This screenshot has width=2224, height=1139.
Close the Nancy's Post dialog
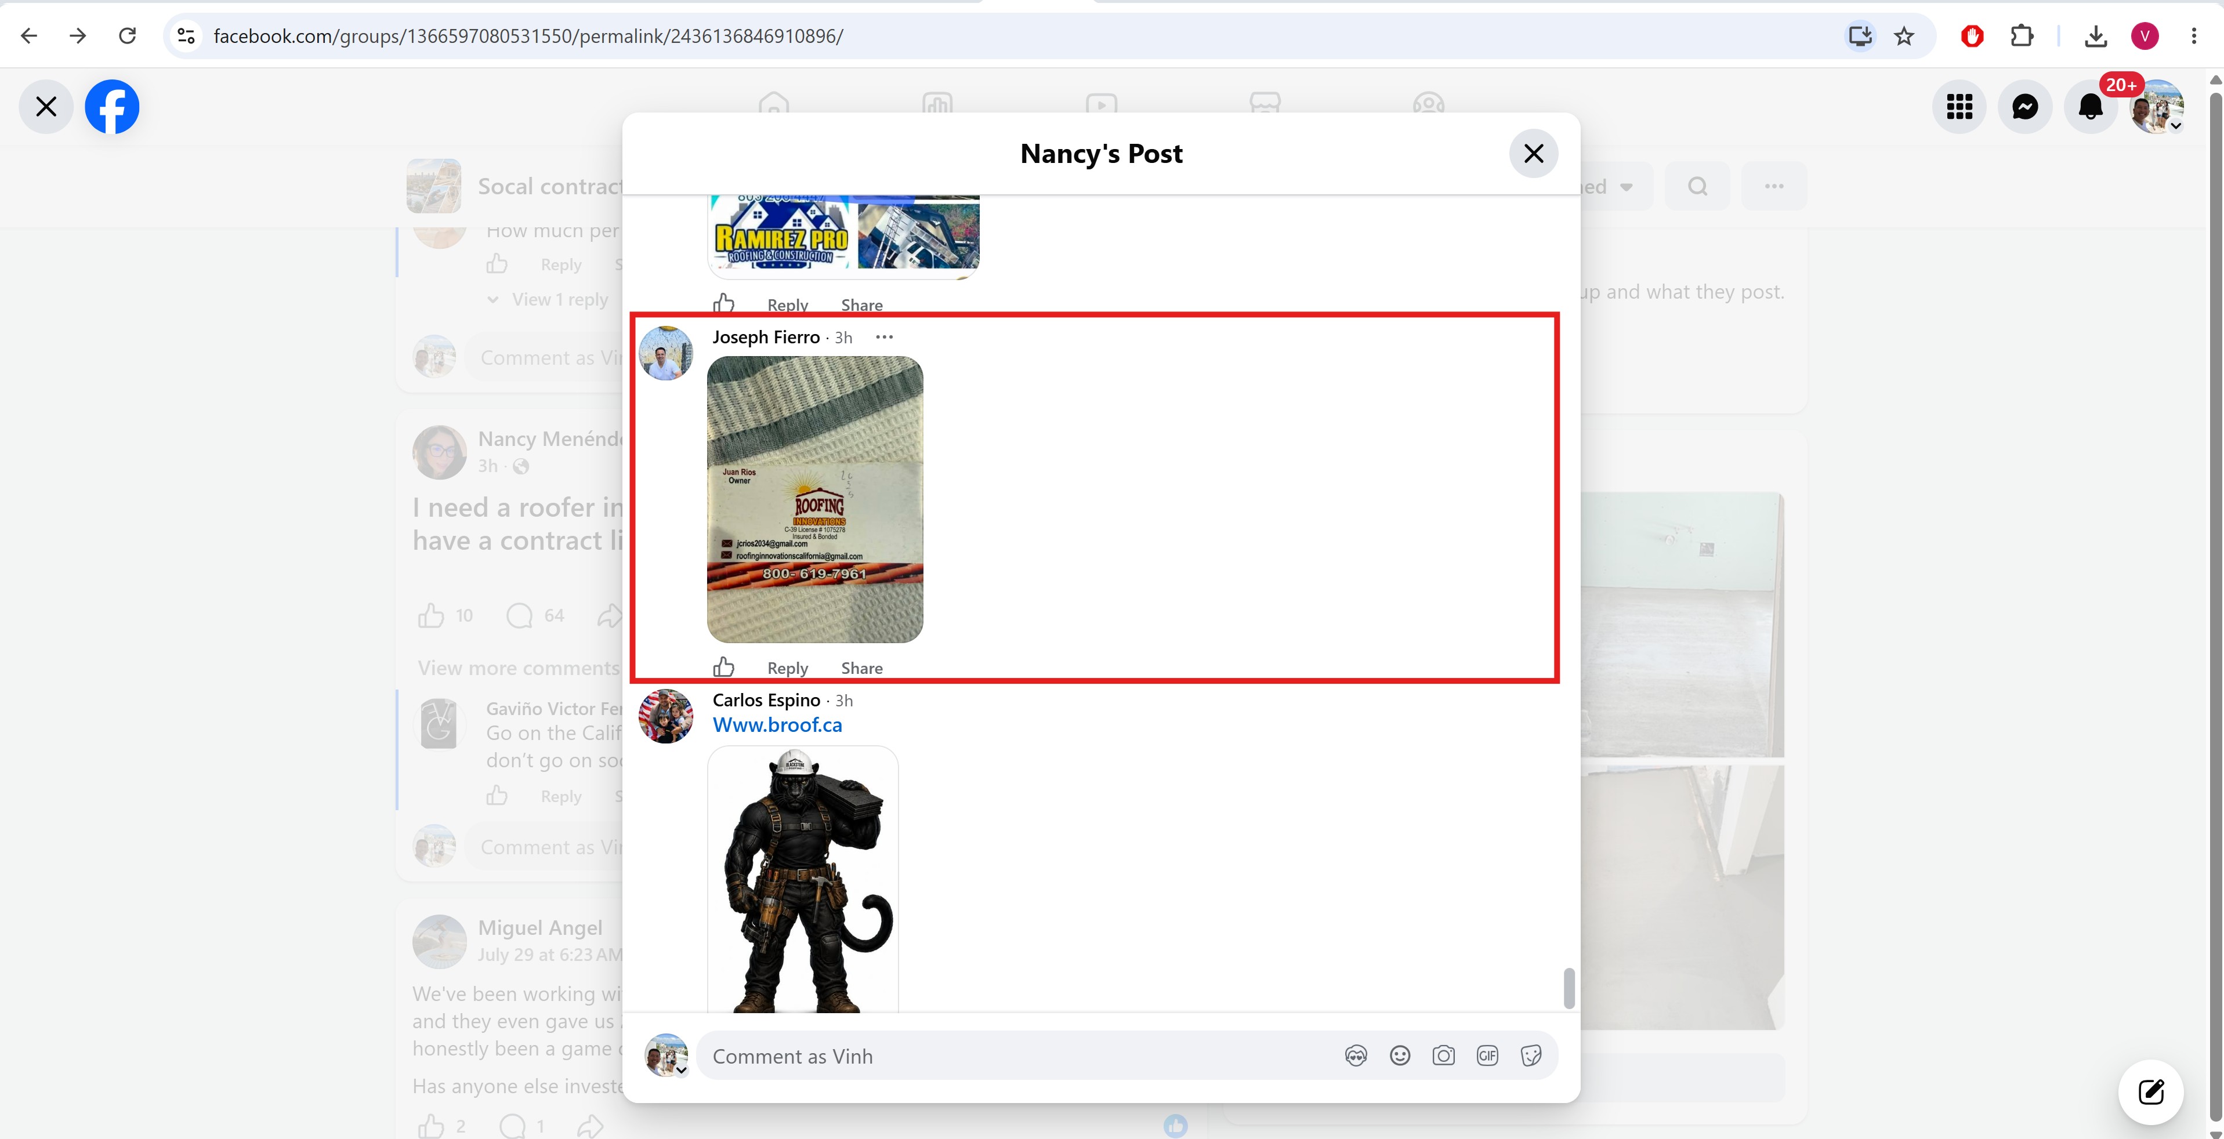click(1533, 154)
